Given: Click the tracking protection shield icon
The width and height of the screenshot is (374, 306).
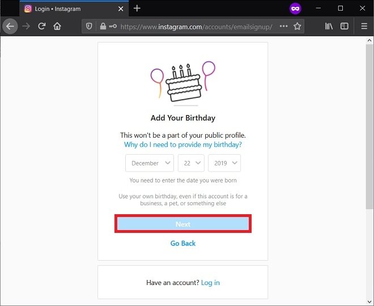Looking at the screenshot, I should tap(89, 26).
